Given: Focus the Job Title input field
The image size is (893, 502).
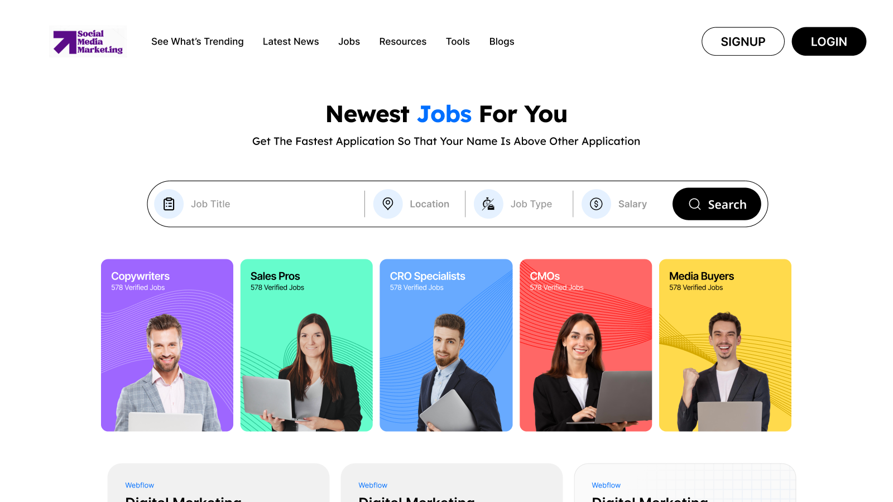Looking at the screenshot, I should 273,204.
